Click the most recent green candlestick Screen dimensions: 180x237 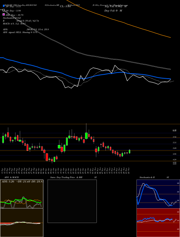point(130,151)
